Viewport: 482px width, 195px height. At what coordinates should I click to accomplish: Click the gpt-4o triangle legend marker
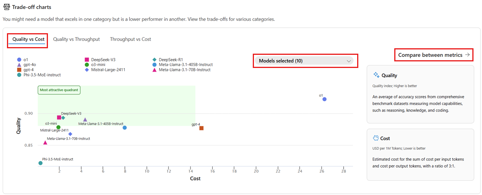[19, 65]
